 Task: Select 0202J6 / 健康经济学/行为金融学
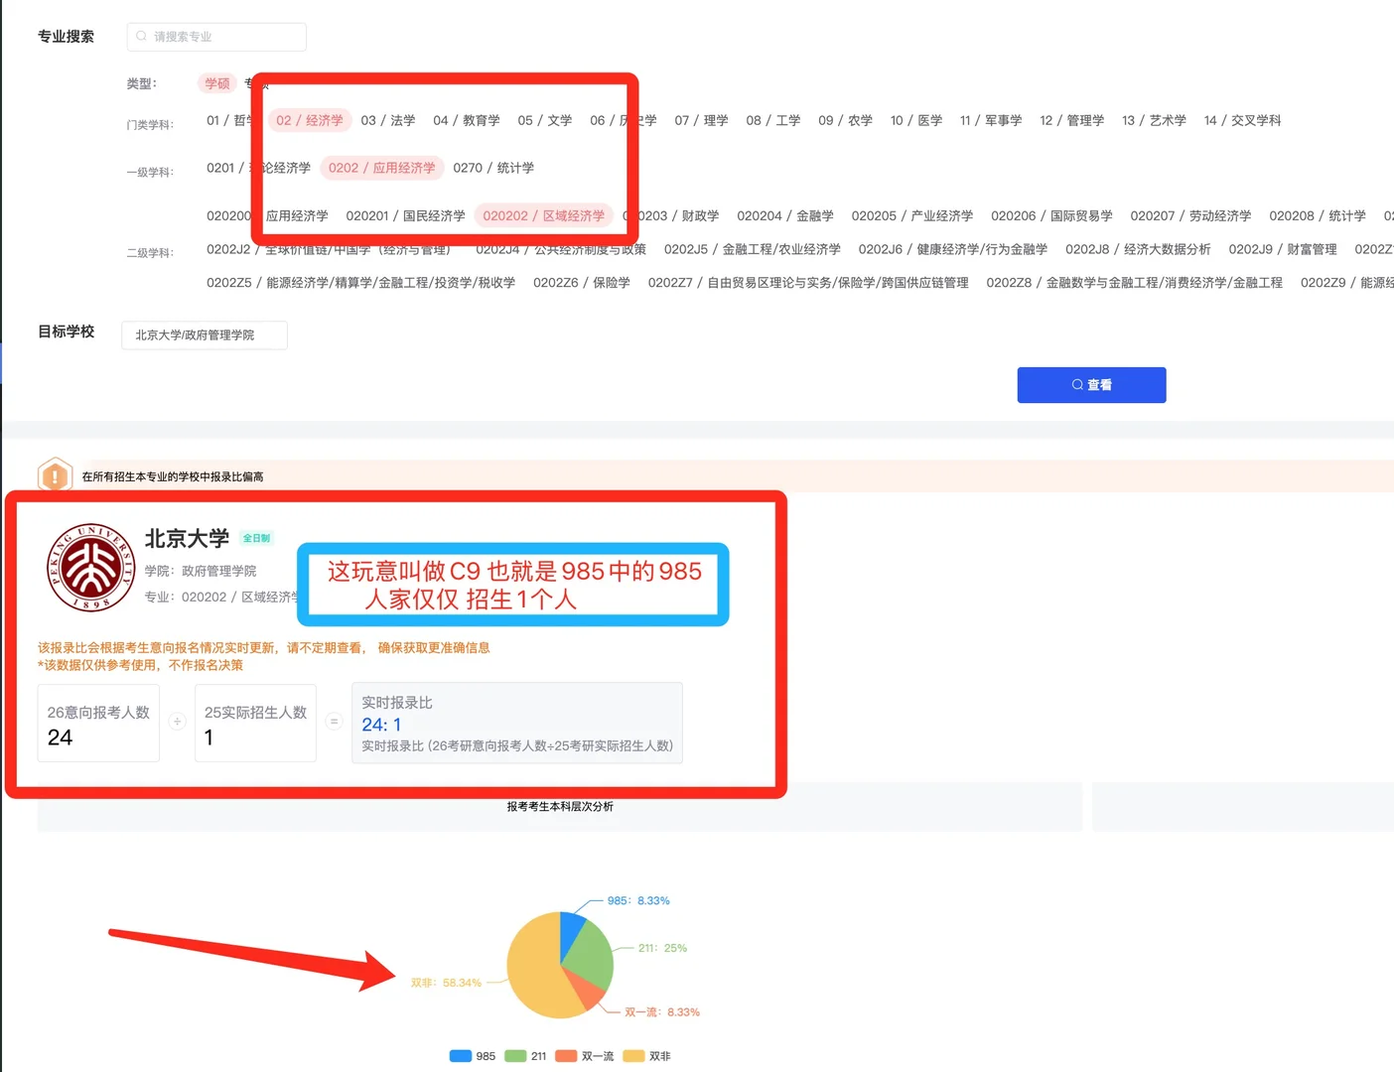[x=953, y=249]
